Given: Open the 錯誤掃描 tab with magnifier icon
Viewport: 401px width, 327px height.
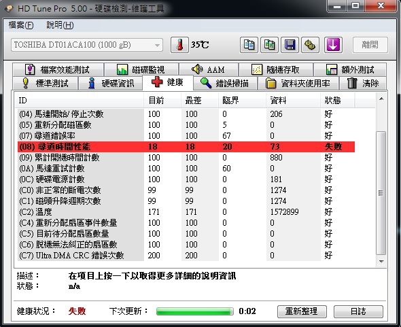Looking at the screenshot, I should pyautogui.click(x=225, y=84).
